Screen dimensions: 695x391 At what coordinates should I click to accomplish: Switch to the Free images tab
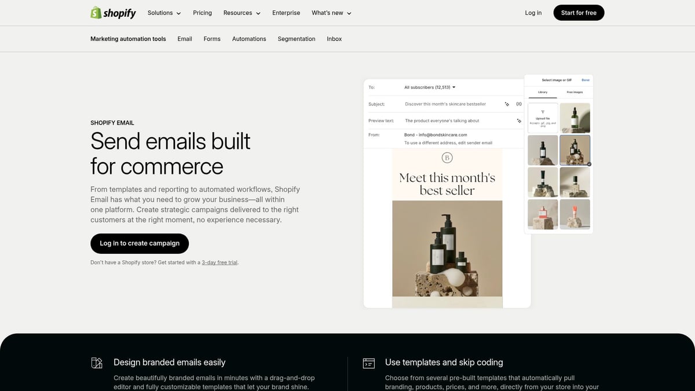tap(575, 92)
